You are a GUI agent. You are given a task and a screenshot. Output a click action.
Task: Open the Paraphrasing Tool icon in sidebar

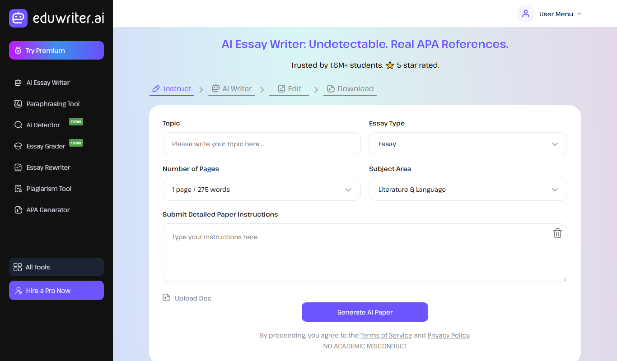pyautogui.click(x=18, y=104)
